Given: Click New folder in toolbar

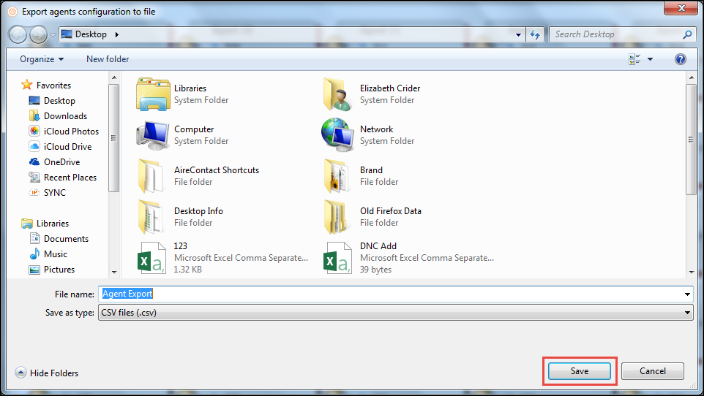Looking at the screenshot, I should click(x=108, y=59).
